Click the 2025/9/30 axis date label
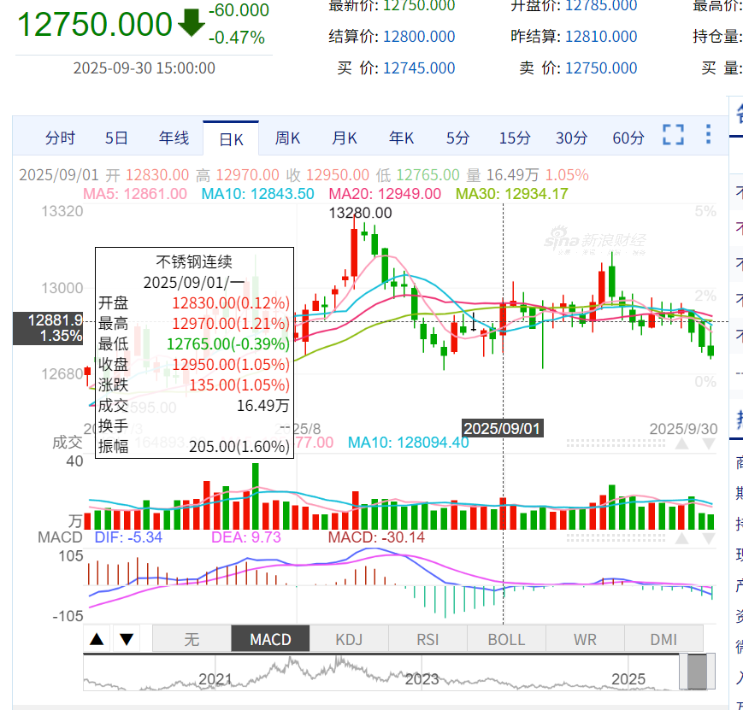743x710 pixels. (683, 429)
